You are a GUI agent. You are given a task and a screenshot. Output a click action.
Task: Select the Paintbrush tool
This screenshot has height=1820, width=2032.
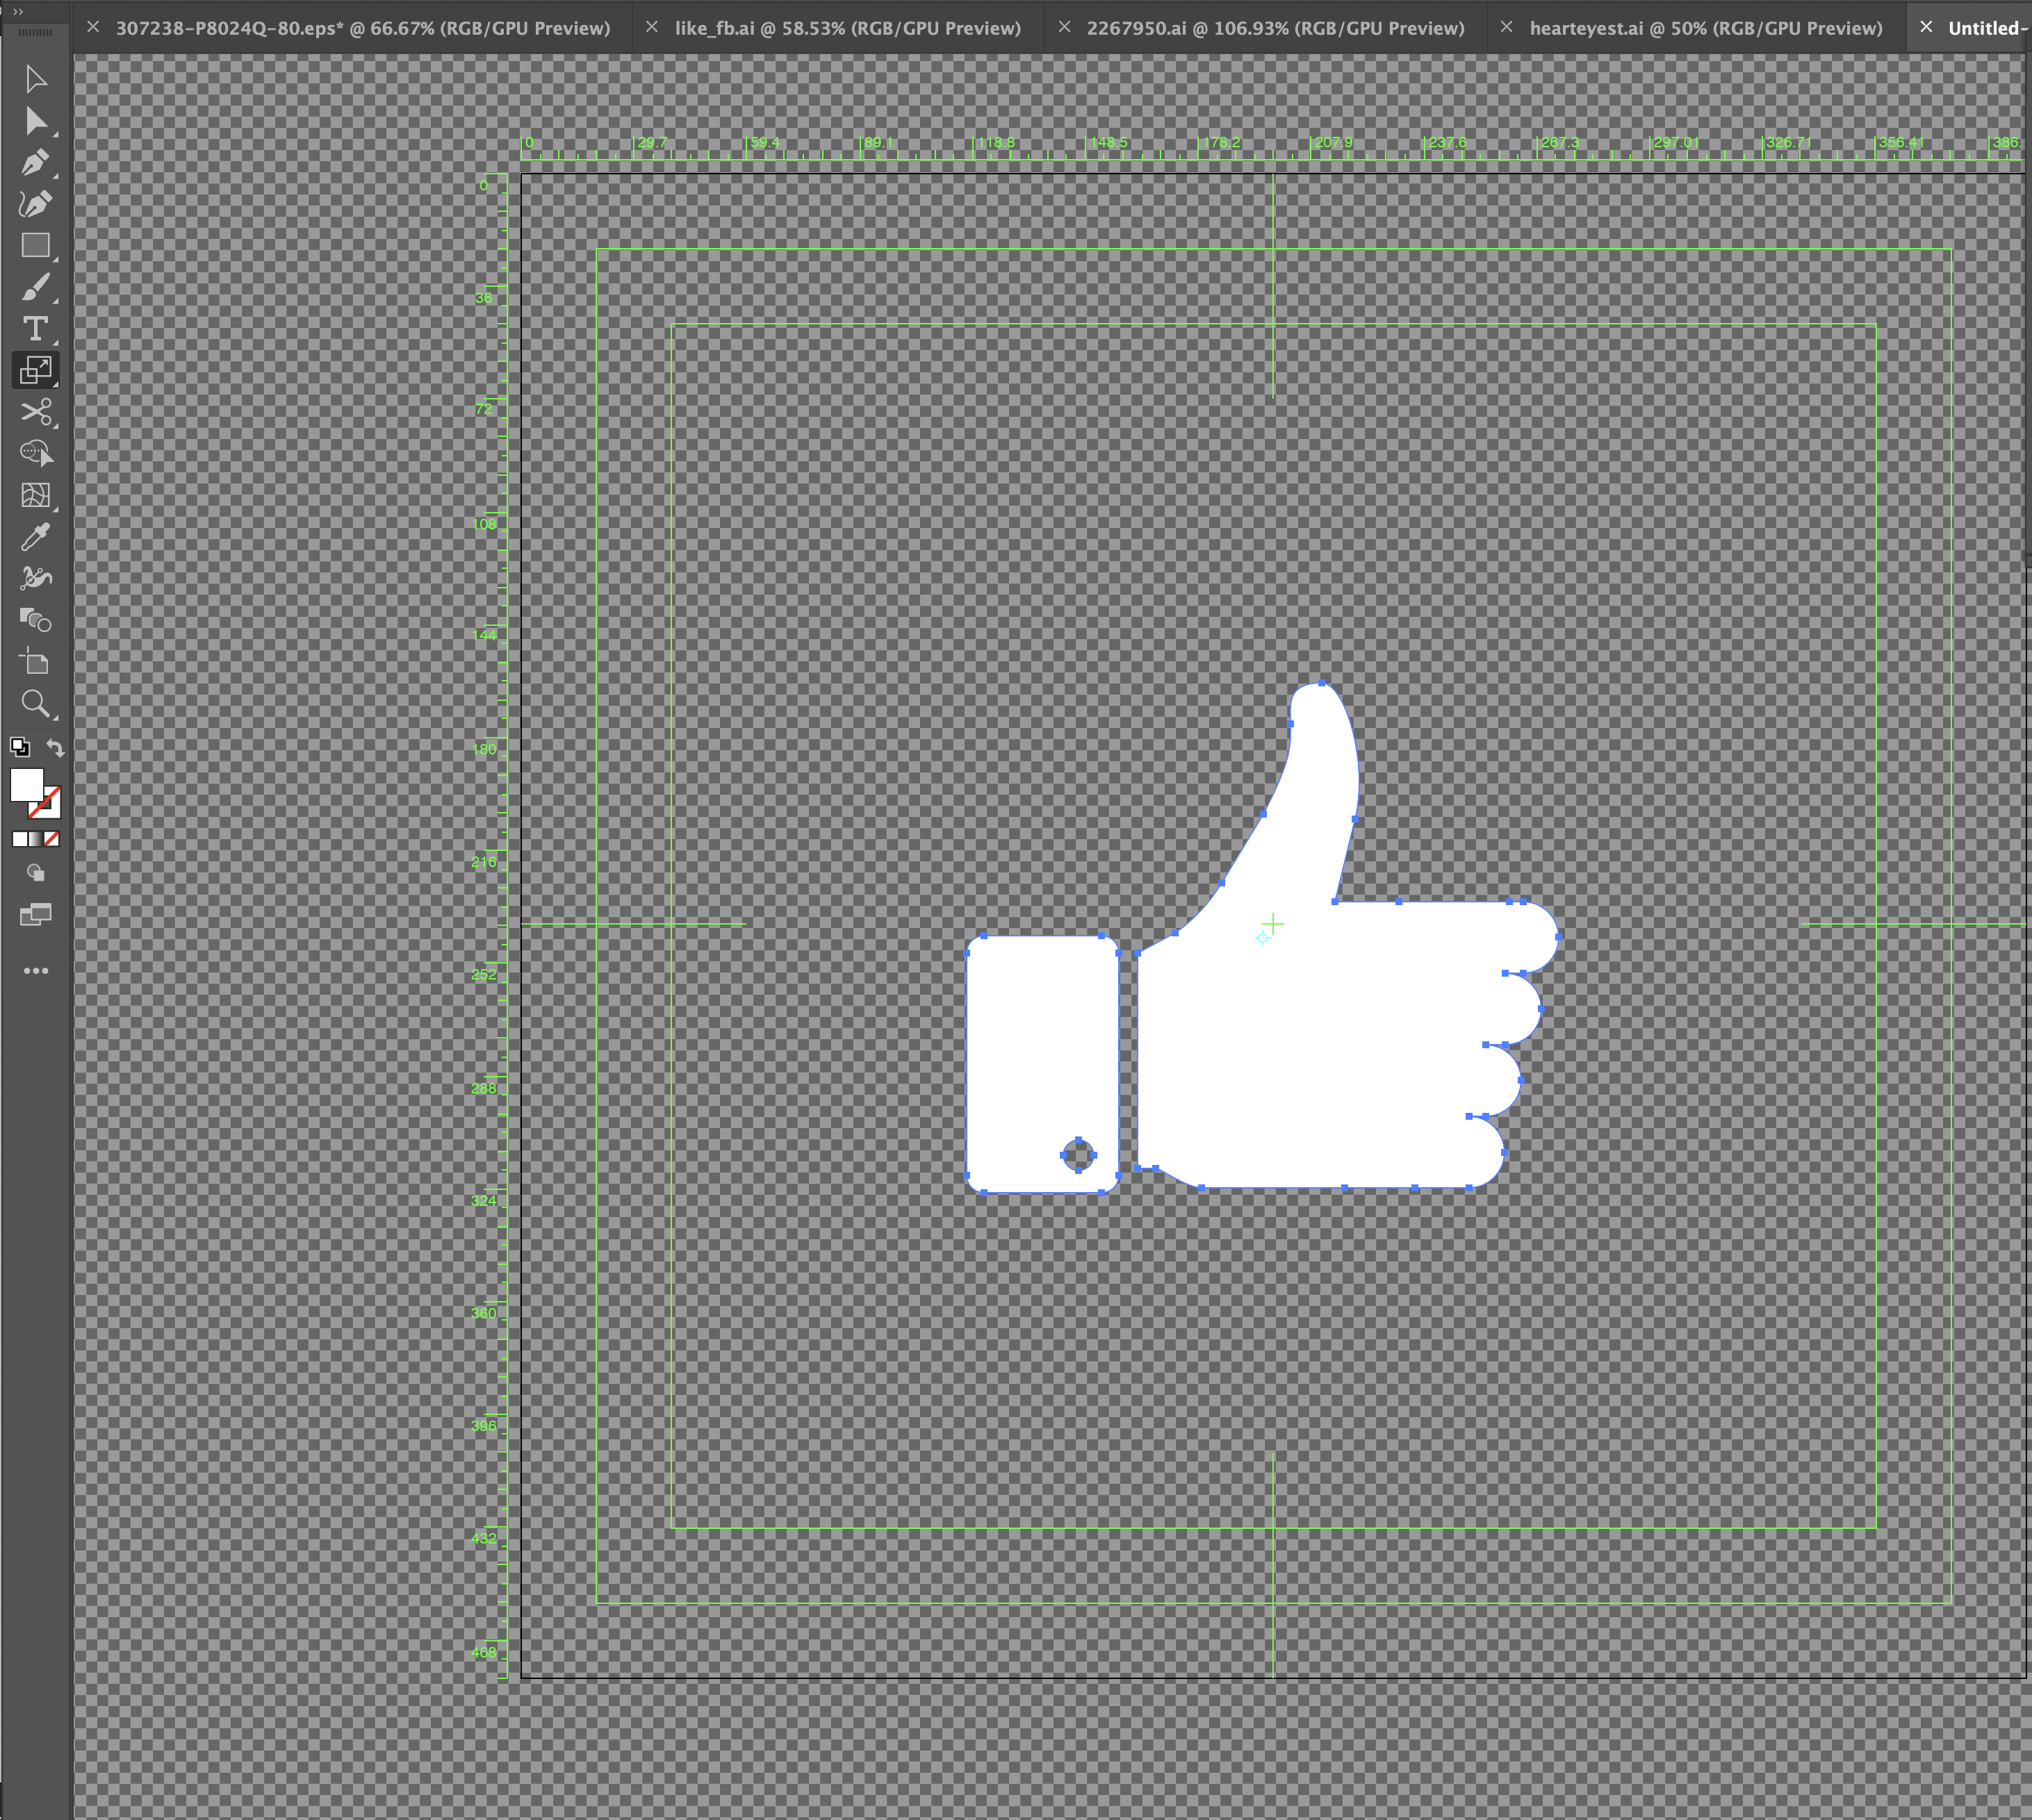[36, 288]
